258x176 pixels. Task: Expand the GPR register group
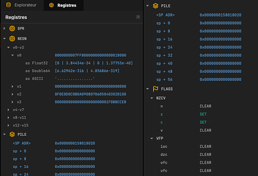(x=5, y=28)
